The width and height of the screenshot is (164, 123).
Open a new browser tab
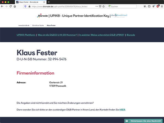tap(49, 2)
